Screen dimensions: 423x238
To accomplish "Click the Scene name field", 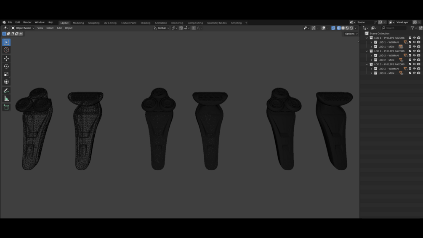I will click(x=365, y=22).
